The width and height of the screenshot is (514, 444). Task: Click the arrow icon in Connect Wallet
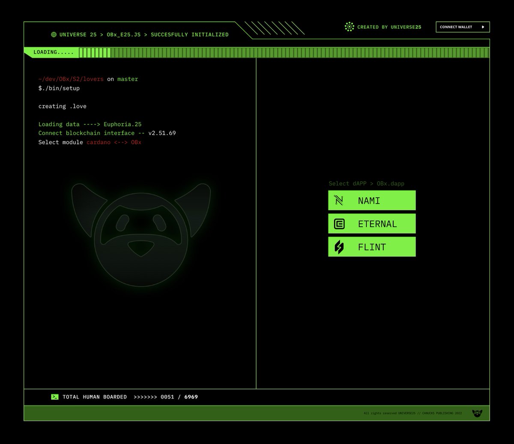point(483,27)
